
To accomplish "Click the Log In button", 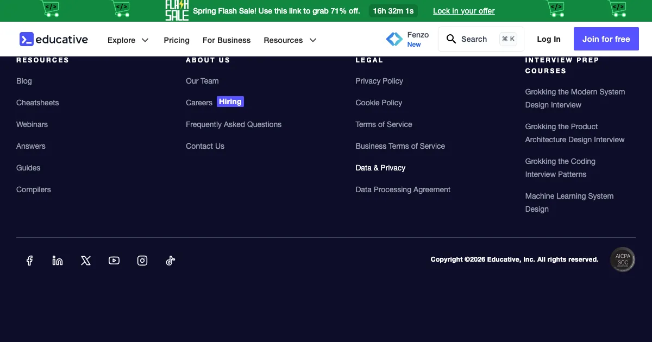I will 549,39.
